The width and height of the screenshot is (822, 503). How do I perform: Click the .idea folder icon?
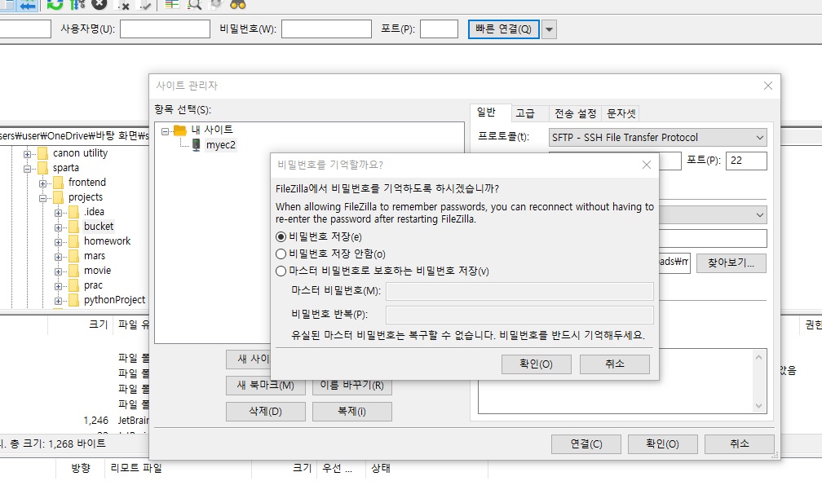pos(74,212)
